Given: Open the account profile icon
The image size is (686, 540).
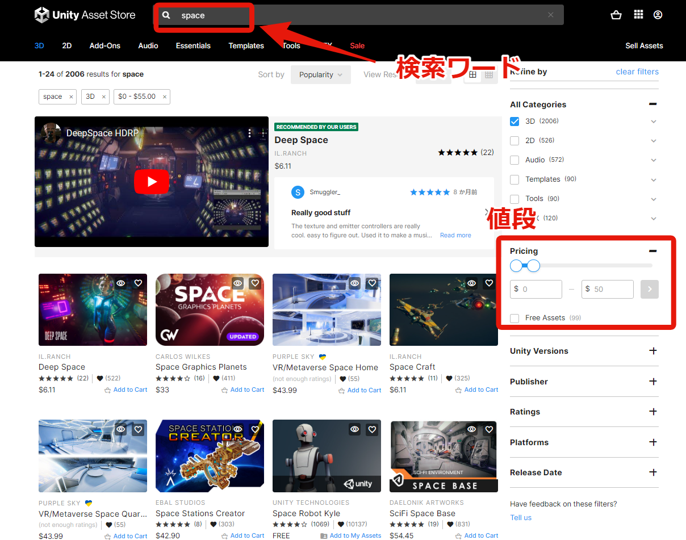Looking at the screenshot, I should click(x=658, y=15).
